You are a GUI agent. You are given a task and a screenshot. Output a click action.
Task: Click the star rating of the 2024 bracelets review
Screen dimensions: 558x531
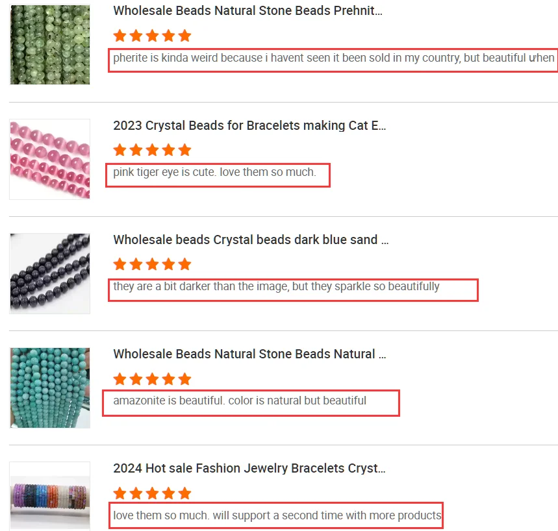click(x=152, y=493)
